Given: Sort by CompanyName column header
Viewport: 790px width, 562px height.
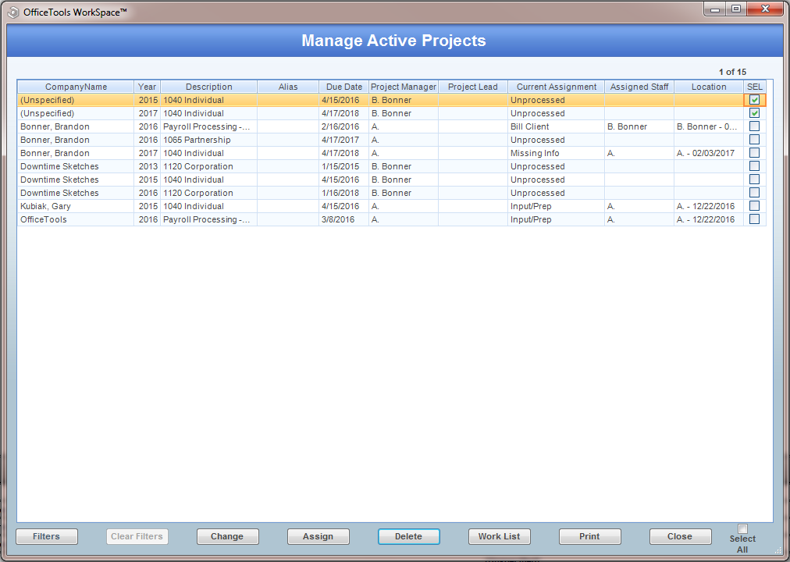Looking at the screenshot, I should tap(76, 87).
